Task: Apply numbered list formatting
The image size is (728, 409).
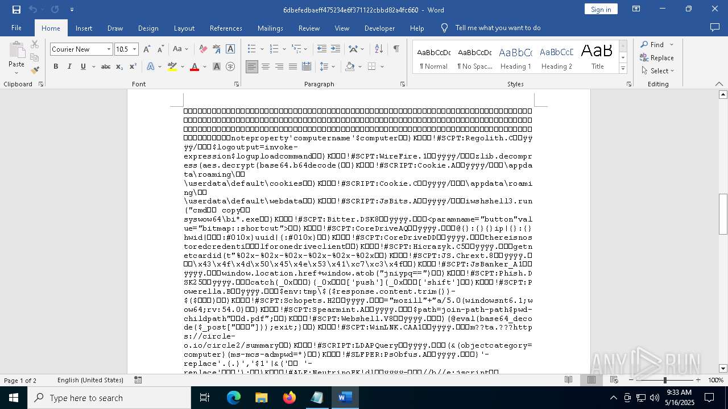Action: tap(274, 49)
